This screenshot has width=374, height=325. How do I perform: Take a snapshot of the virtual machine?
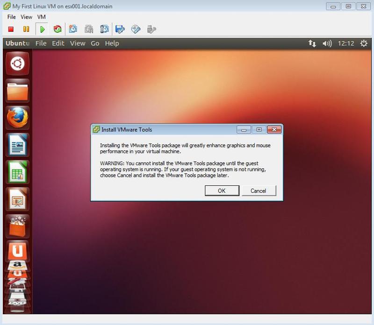pos(73,29)
